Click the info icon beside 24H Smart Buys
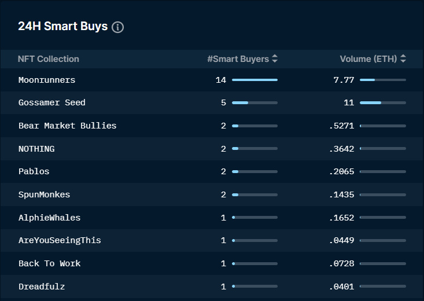 pyautogui.click(x=117, y=27)
